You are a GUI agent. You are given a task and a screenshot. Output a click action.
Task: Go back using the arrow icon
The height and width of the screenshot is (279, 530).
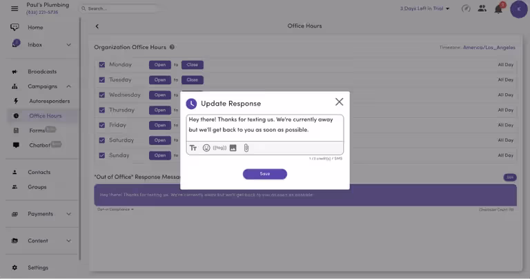[x=97, y=26]
